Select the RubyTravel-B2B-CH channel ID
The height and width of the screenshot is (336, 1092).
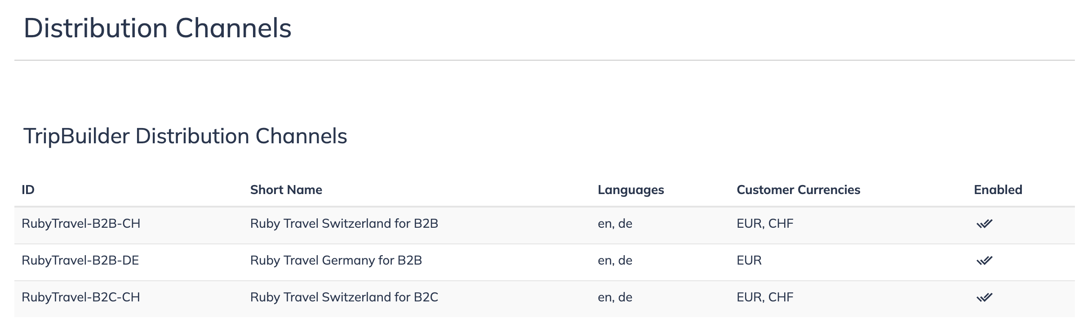click(x=81, y=224)
